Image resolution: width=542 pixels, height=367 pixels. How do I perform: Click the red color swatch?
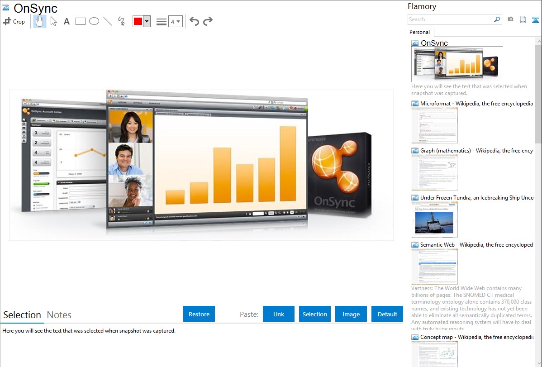point(138,21)
